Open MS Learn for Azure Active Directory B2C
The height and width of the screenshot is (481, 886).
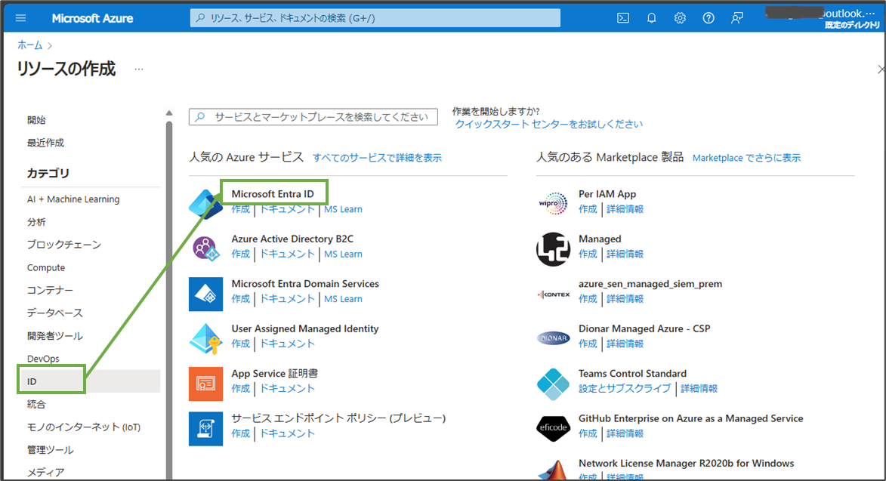pyautogui.click(x=343, y=254)
